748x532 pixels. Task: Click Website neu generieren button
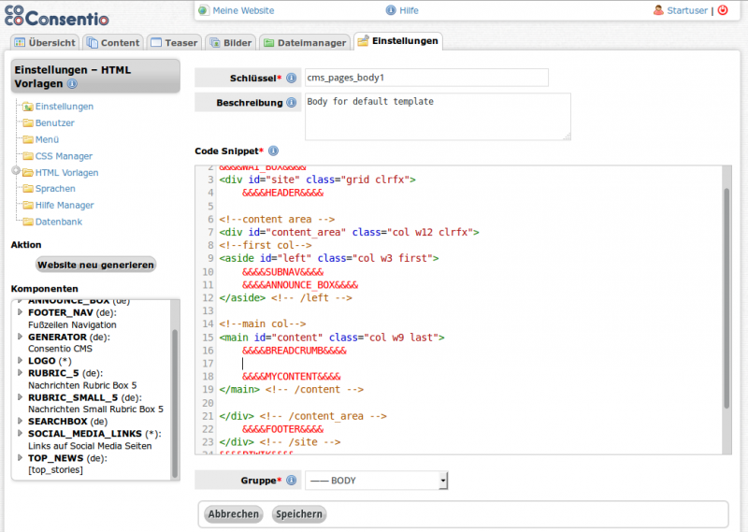[x=96, y=265]
